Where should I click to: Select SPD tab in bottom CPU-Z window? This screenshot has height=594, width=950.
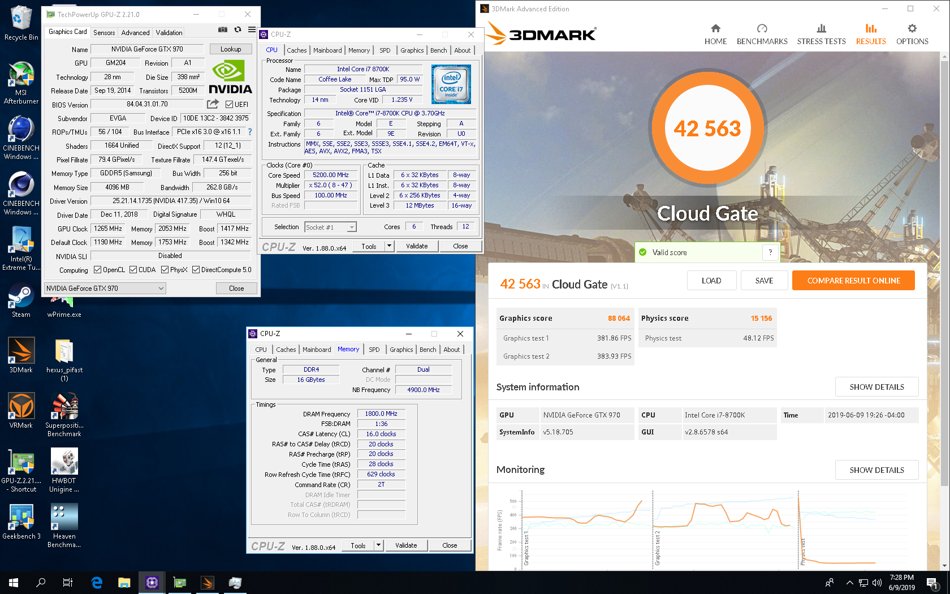pyautogui.click(x=374, y=350)
